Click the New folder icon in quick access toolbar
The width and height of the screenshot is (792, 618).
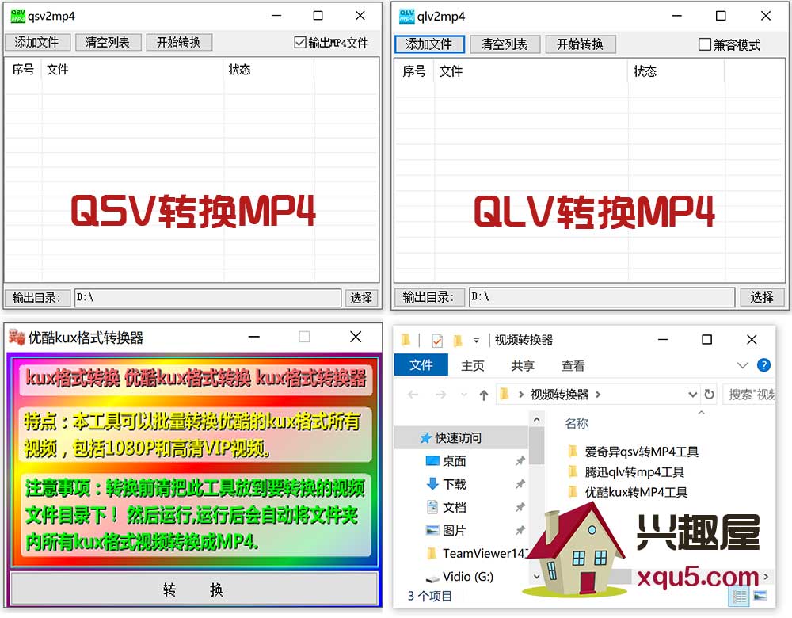pyautogui.click(x=458, y=341)
